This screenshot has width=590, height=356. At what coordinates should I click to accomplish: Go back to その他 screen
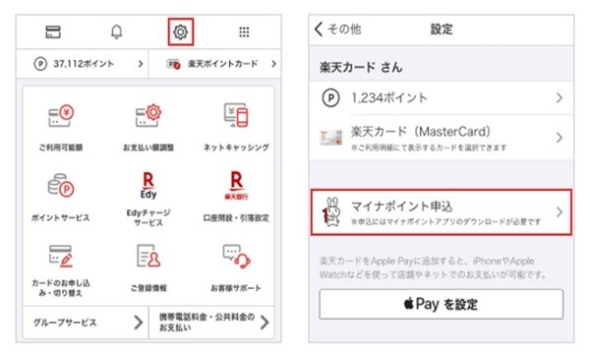(337, 29)
